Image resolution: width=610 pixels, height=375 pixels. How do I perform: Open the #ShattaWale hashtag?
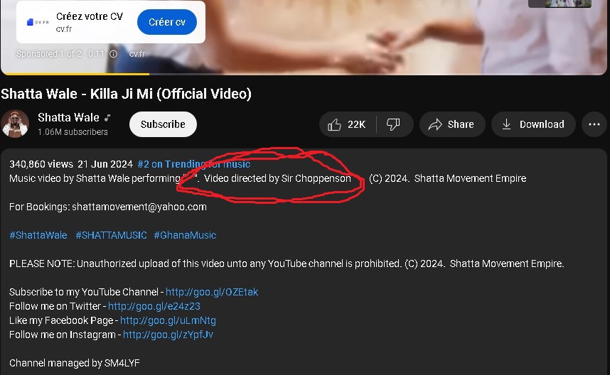click(x=38, y=235)
